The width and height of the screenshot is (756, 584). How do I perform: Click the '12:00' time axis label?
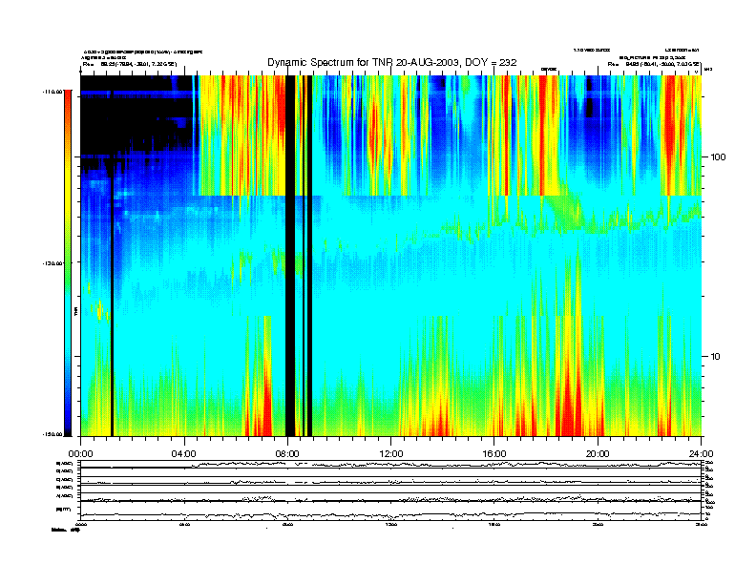(391, 454)
